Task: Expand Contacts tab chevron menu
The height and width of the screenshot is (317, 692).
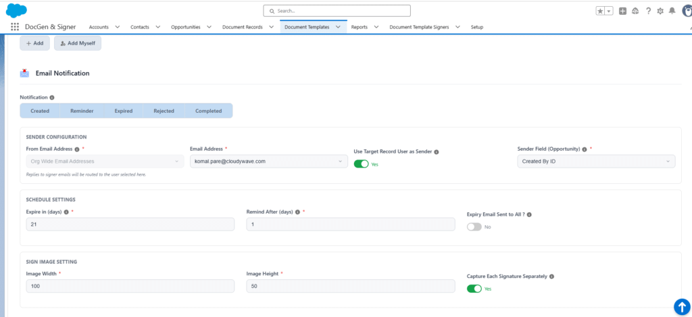Action: point(157,27)
